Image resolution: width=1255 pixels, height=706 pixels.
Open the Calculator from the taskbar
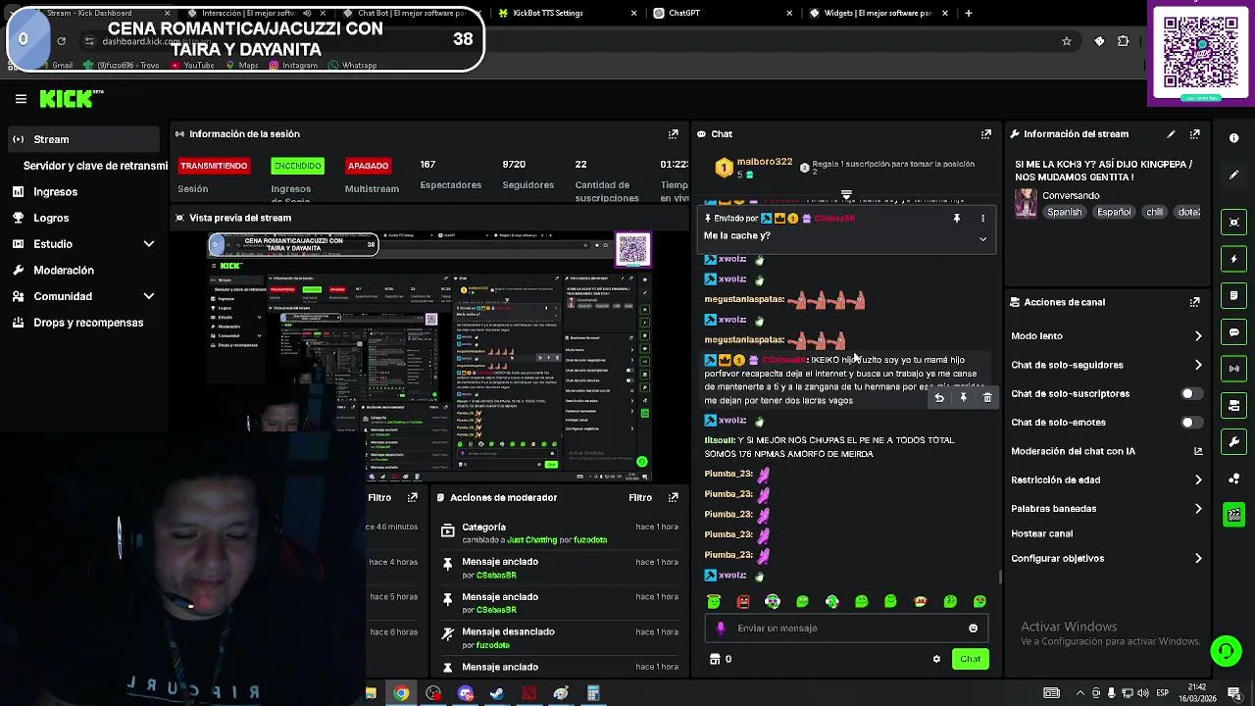pyautogui.click(x=593, y=693)
